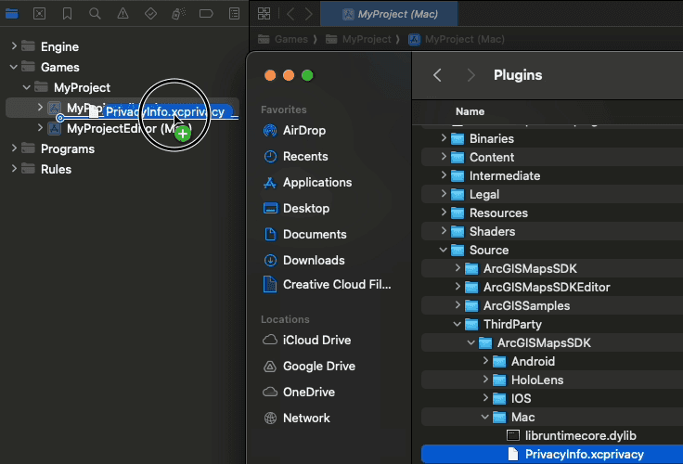Go back in Xcode editor history
The height and width of the screenshot is (464, 683).
point(290,14)
